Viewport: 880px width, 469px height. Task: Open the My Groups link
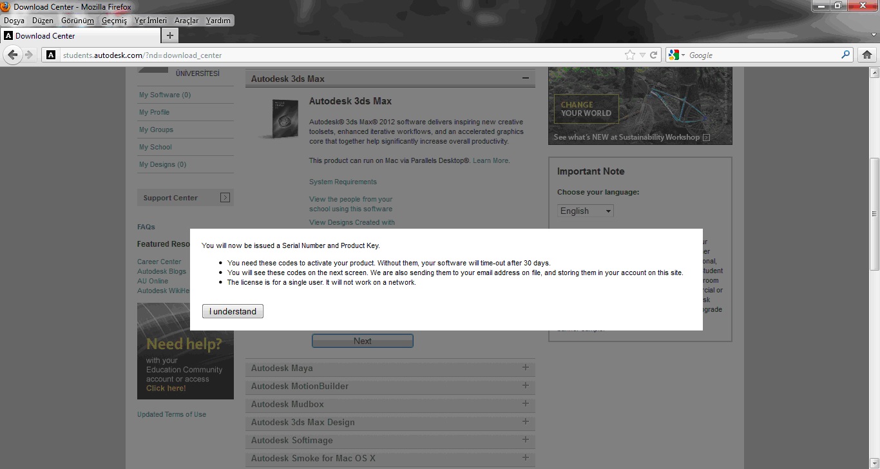point(156,129)
